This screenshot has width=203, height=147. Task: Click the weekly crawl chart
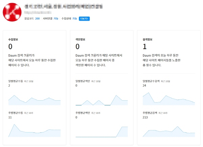(x=35, y=130)
